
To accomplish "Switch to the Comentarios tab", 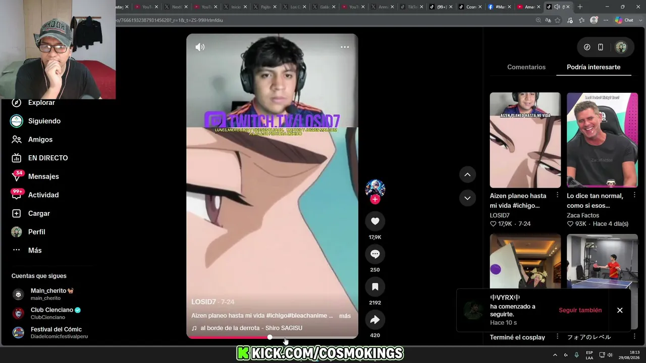I will pos(526,67).
